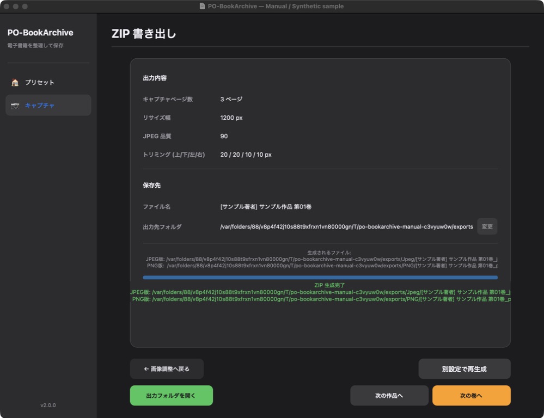This screenshot has width=544, height=418.
Task: Click the green PNG版 output path line
Action: [x=321, y=299]
